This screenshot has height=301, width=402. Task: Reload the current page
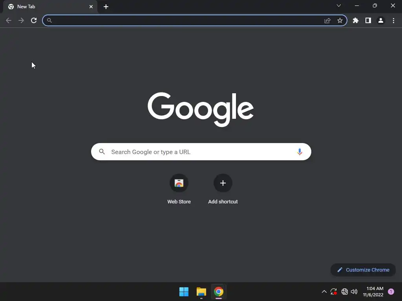click(34, 20)
